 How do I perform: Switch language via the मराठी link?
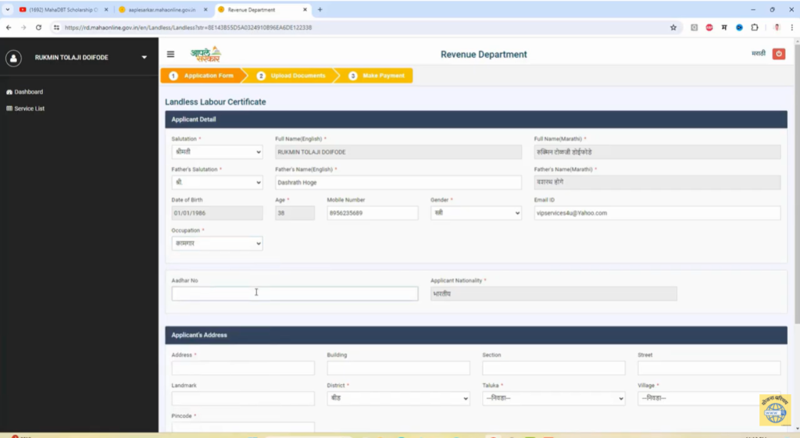758,54
